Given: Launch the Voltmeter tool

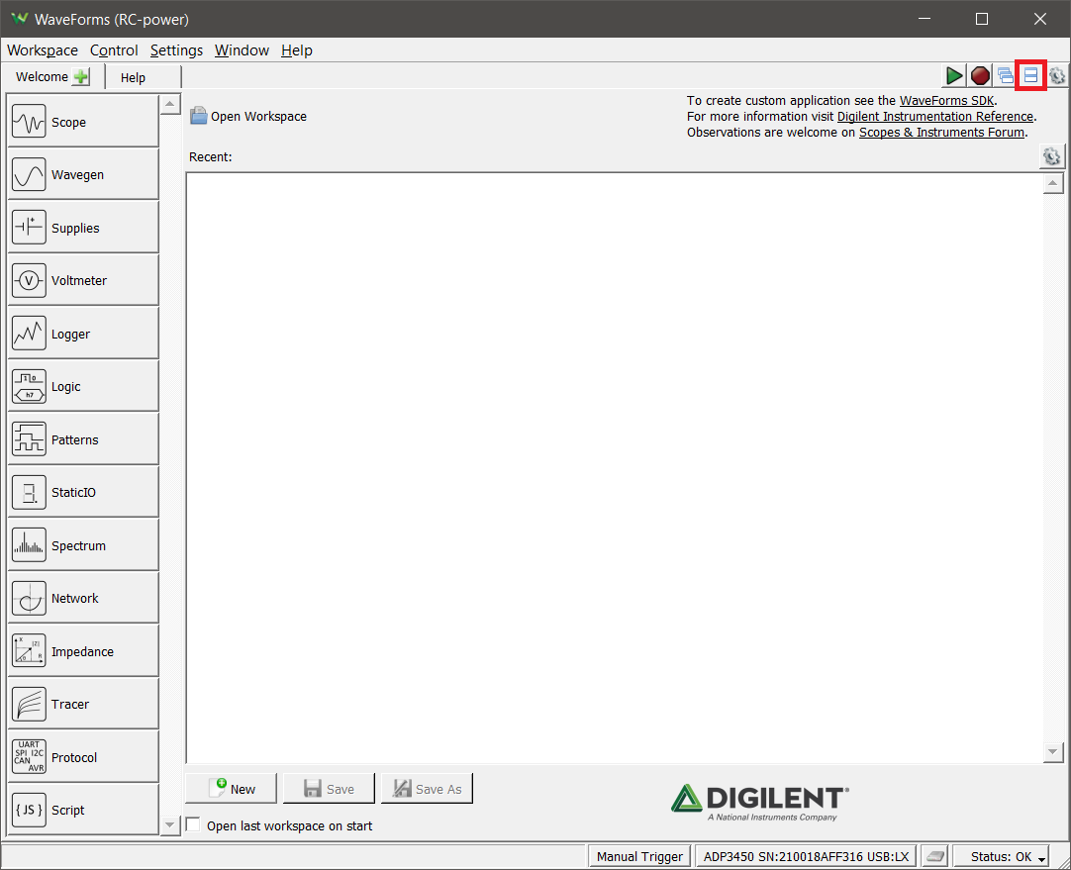Looking at the screenshot, I should [83, 280].
